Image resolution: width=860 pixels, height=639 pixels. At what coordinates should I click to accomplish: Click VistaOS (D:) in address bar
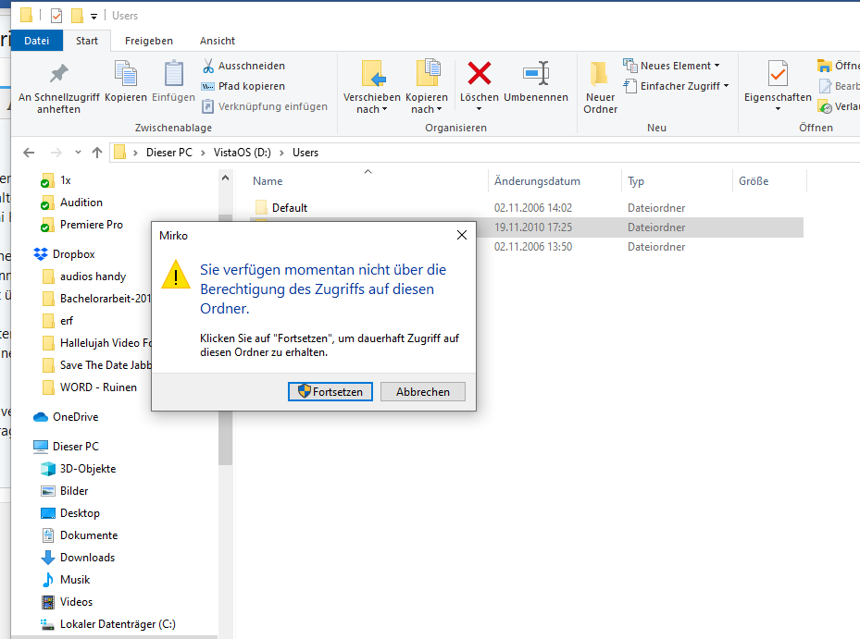242,153
